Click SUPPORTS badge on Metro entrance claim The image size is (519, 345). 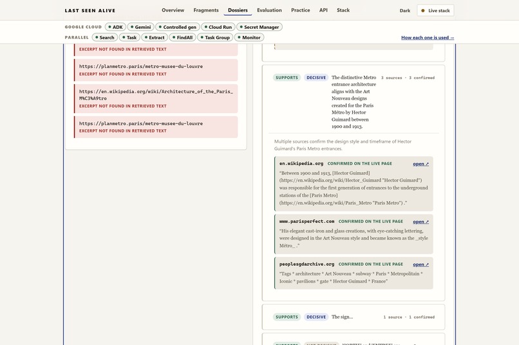287,78
